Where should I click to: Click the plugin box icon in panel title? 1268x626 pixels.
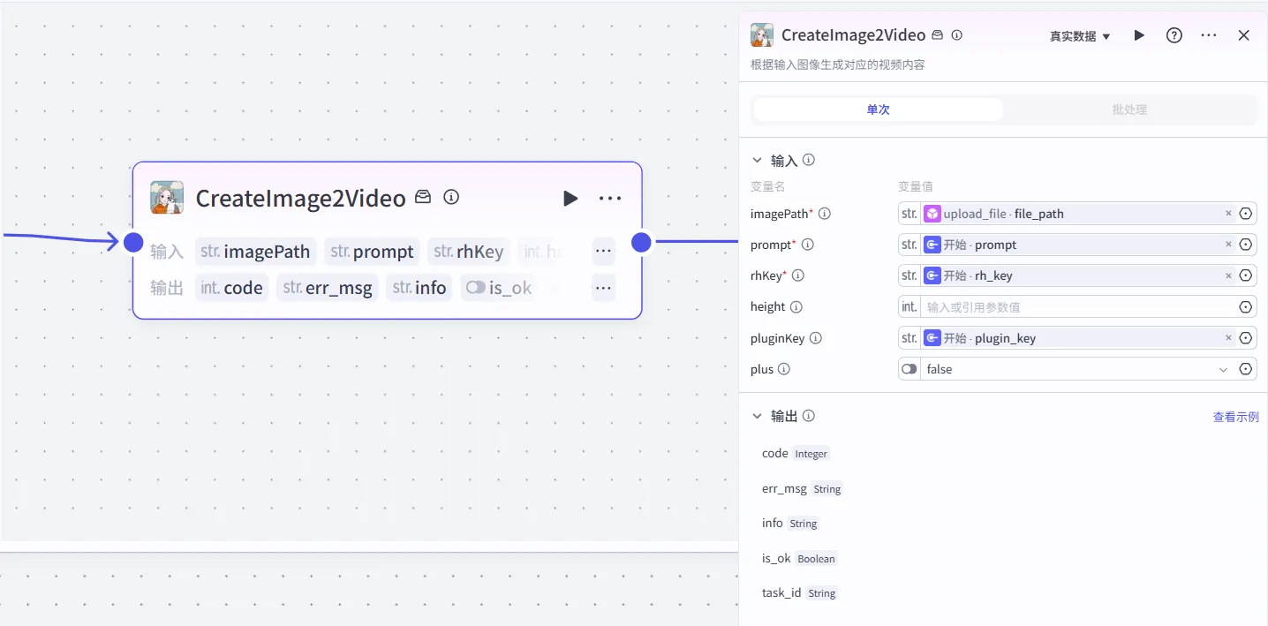coord(938,35)
